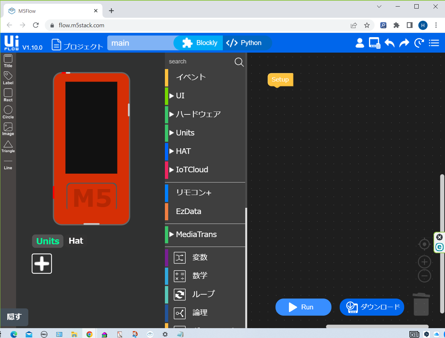The height and width of the screenshot is (338, 445).
Task: Add a new unit with plus button
Action: click(42, 263)
